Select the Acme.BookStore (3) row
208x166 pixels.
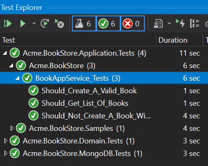pyautogui.click(x=104, y=66)
